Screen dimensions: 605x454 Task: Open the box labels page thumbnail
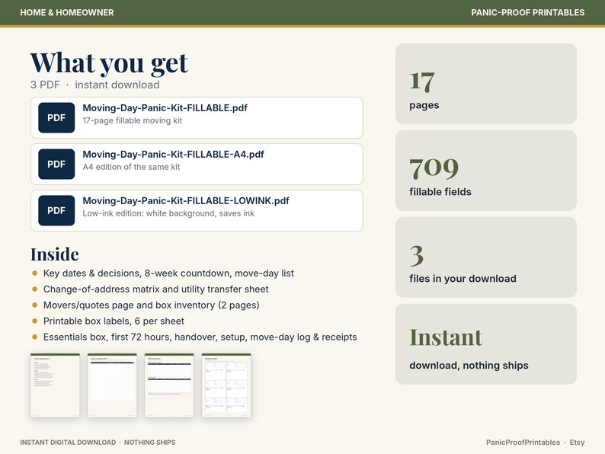[226, 385]
